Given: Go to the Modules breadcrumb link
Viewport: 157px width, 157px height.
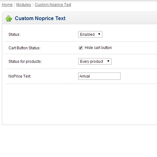Looking at the screenshot, I should point(24,5).
